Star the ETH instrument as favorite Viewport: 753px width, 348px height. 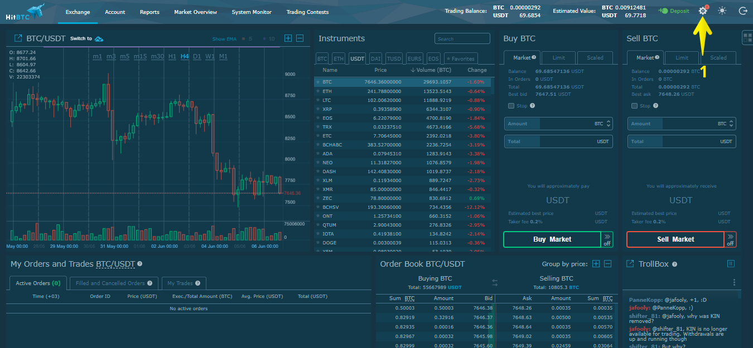tap(318, 91)
